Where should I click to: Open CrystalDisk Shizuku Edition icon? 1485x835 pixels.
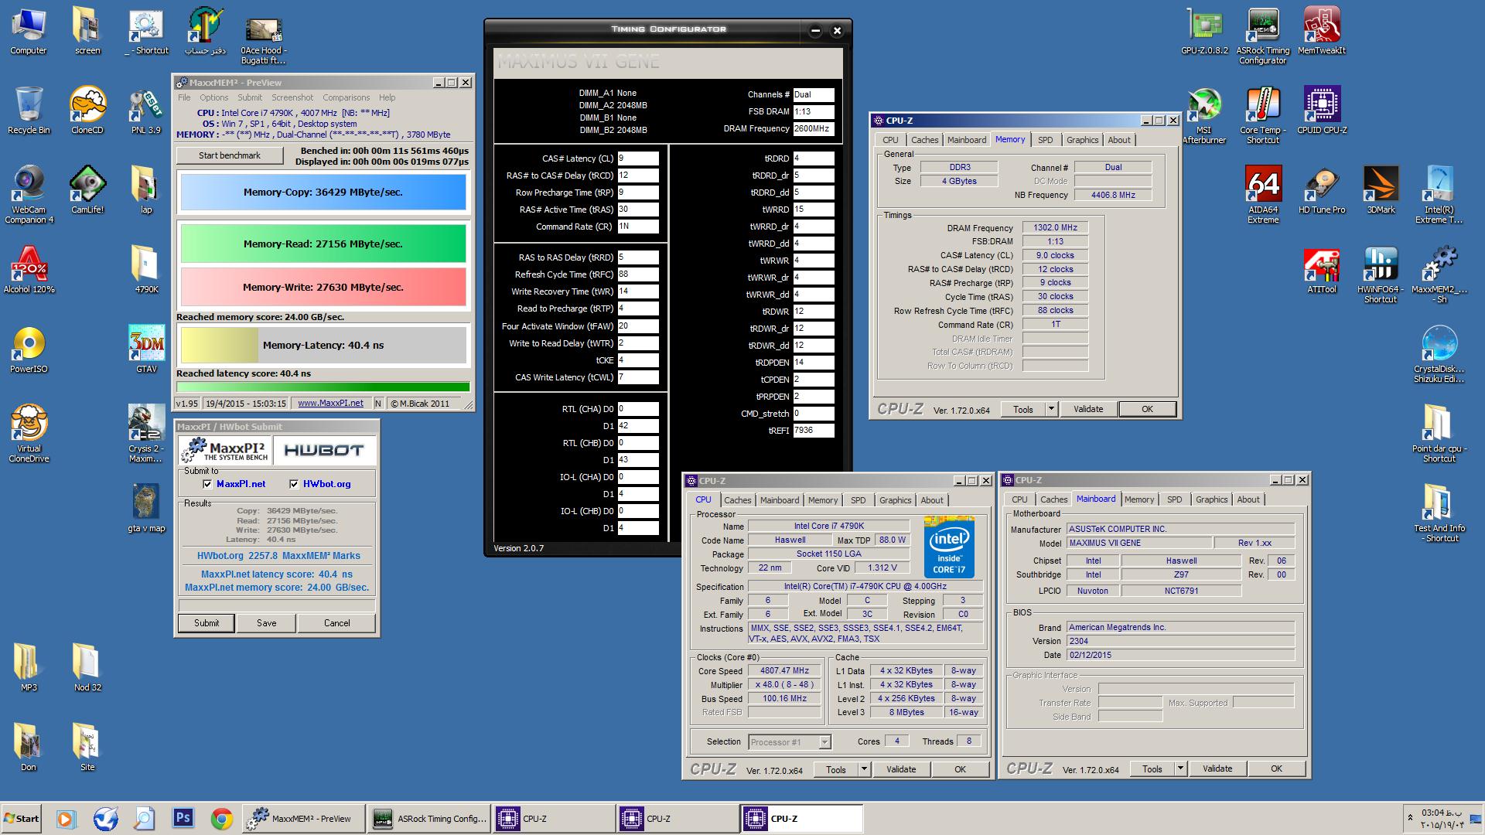click(x=1439, y=354)
